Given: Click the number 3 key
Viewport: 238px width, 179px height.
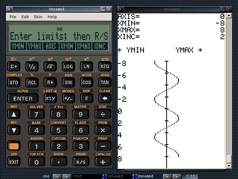Looking at the screenshot, I should (81, 146).
